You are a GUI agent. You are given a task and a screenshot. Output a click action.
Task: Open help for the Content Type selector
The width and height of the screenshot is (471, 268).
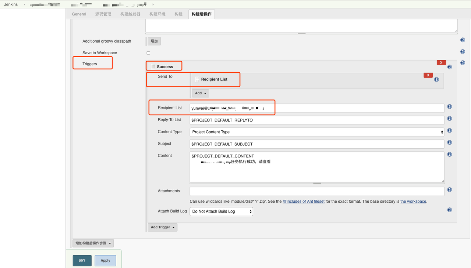coord(449,130)
